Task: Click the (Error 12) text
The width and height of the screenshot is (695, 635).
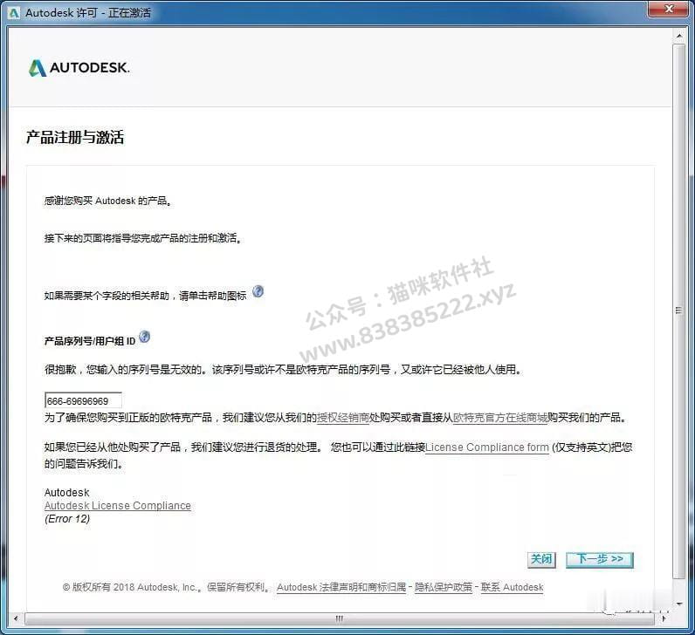Action: [x=67, y=519]
